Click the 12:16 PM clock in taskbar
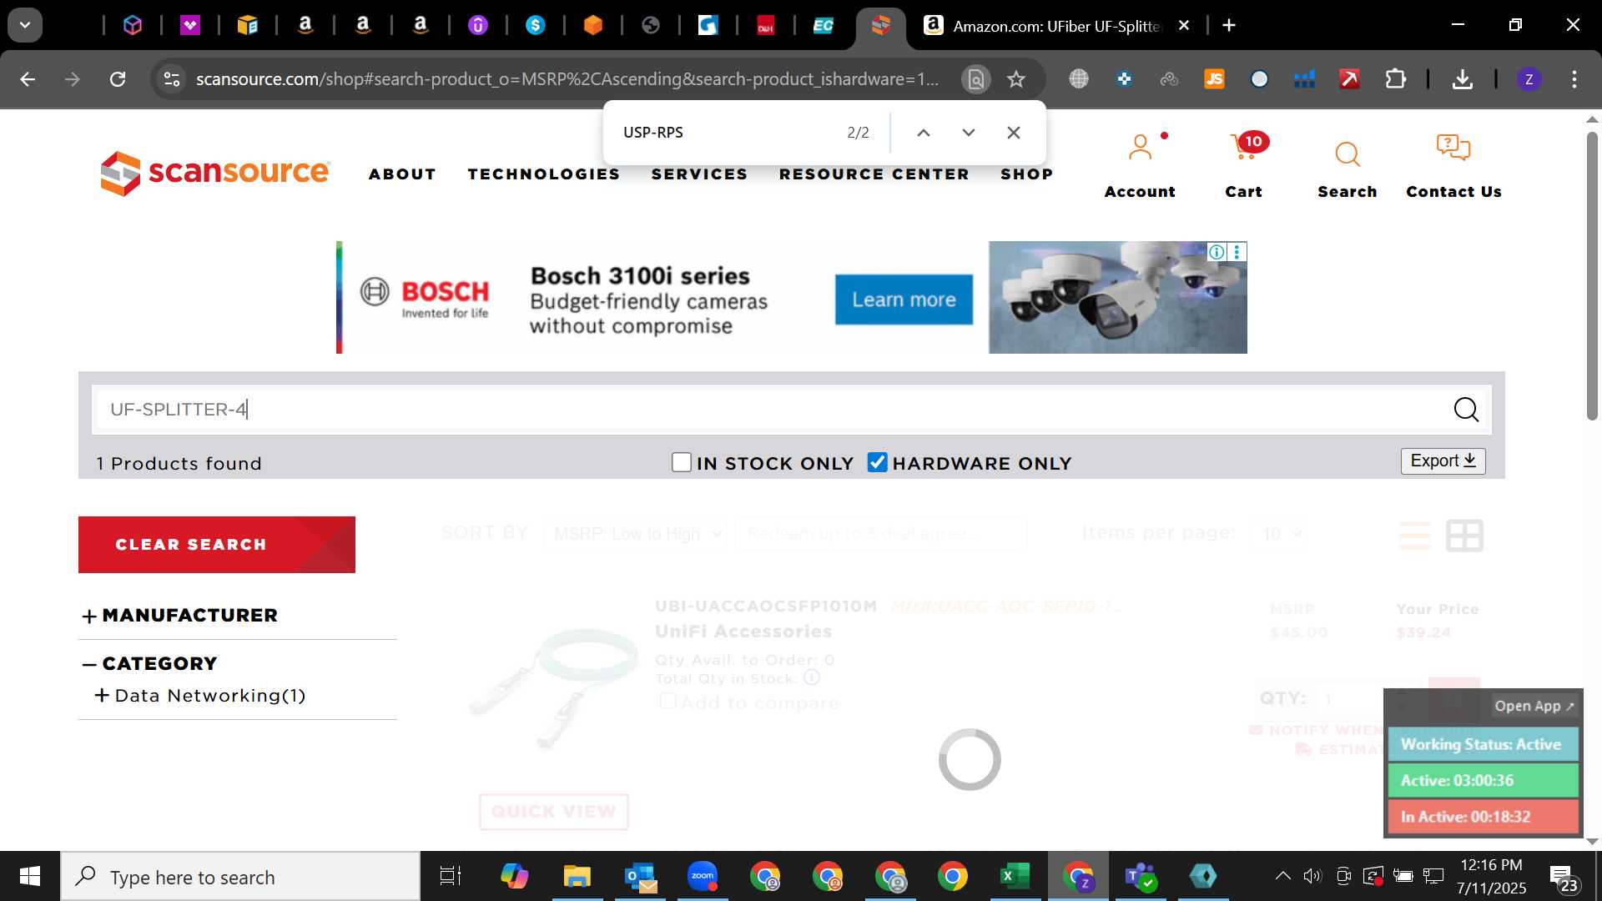1602x901 pixels. (1491, 865)
